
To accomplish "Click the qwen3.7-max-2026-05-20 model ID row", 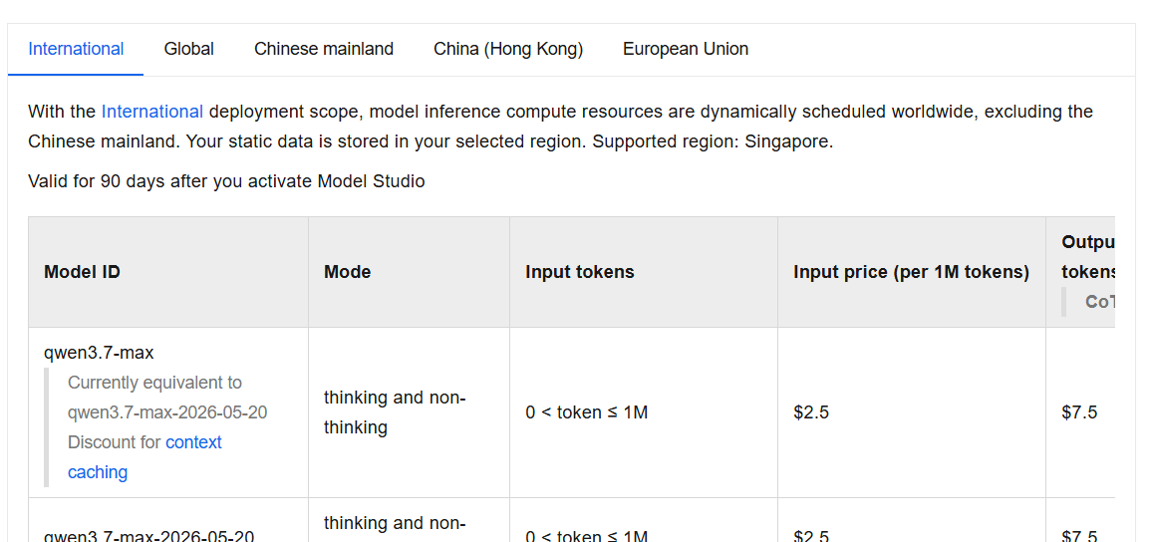I will pos(149,535).
